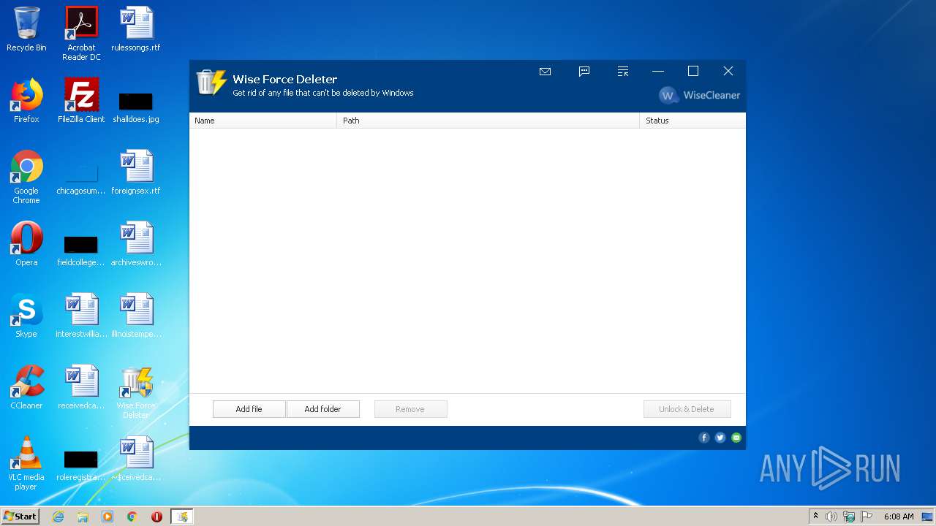Image resolution: width=936 pixels, height=526 pixels.
Task: Click the Wise Force Deleter trash app logo
Action: [x=211, y=83]
